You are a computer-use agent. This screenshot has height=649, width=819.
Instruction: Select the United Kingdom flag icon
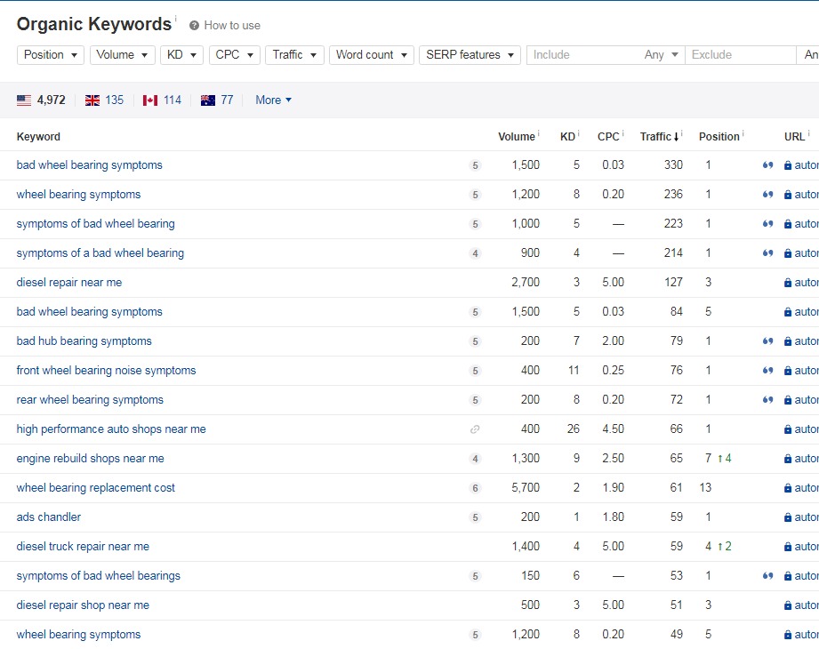[x=92, y=100]
